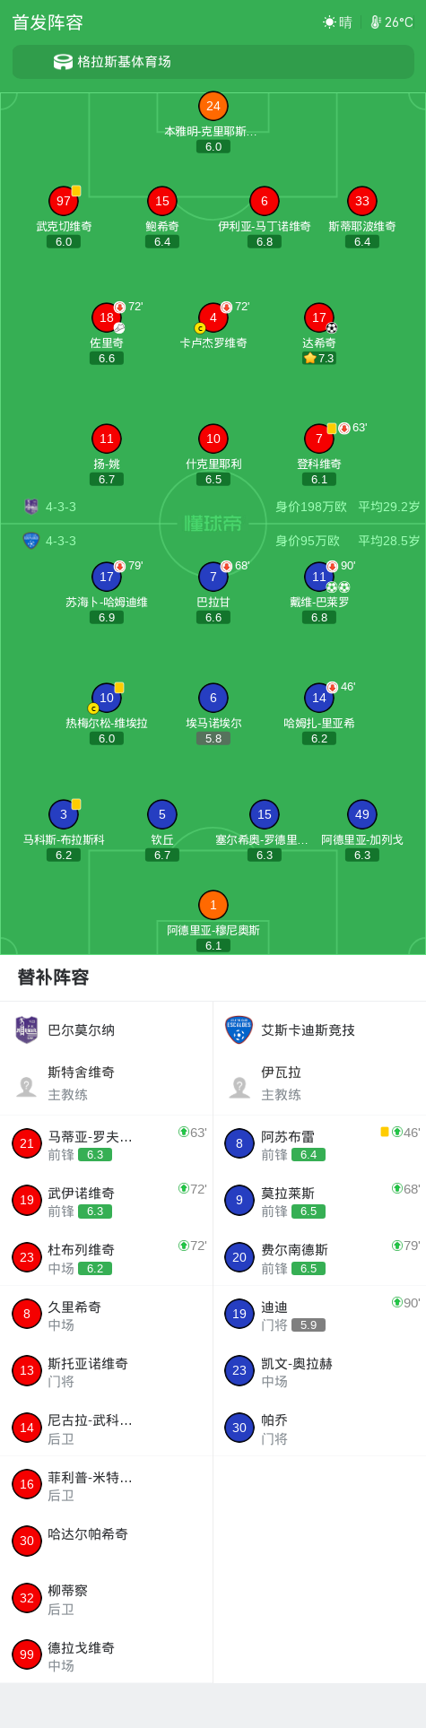Image resolution: width=426 pixels, height=1728 pixels.
Task: Tap orange goalkeeper number 1 阿德里亚-穆尼奥斯
Action: pyautogui.click(x=213, y=905)
